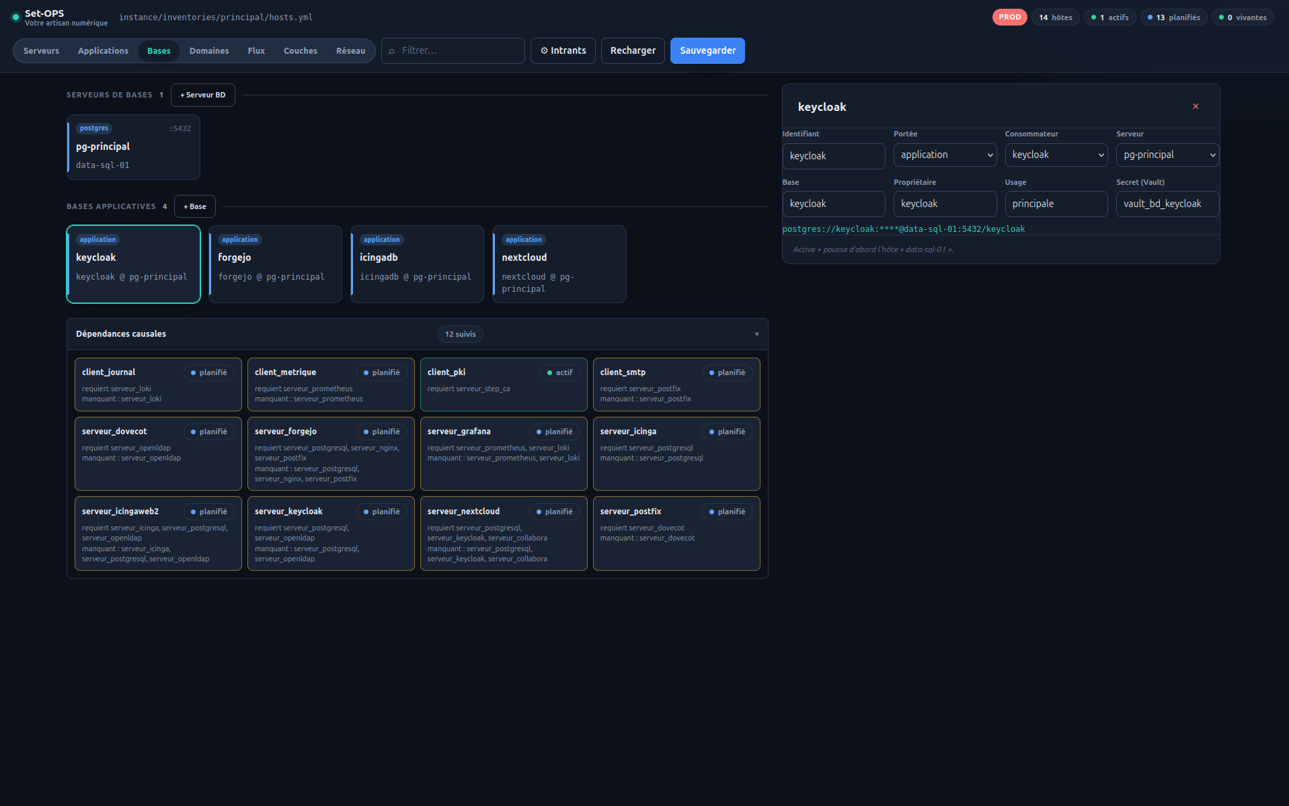Add a new Base
This screenshot has height=806, width=1289.
pyautogui.click(x=195, y=207)
